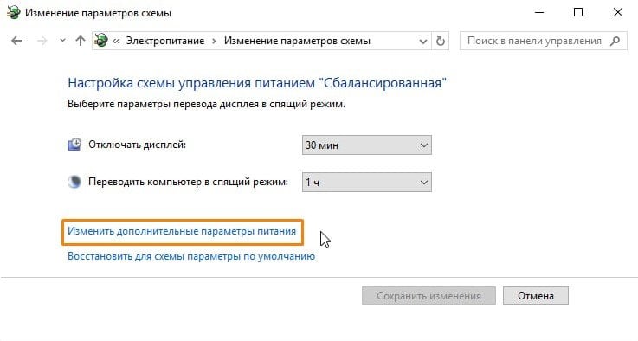
Task: Open Изменить дополнительные параметры питания link
Action: tap(182, 231)
